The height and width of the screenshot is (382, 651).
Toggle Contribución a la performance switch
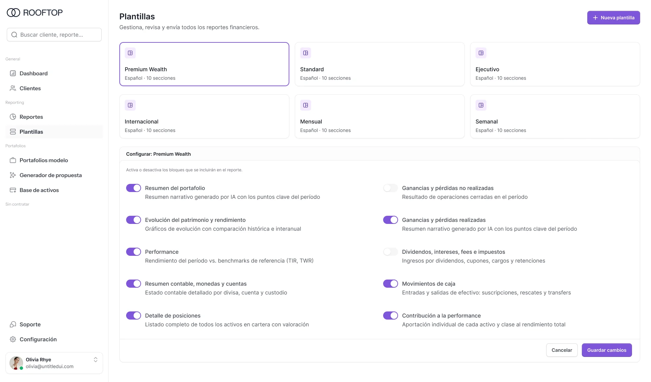point(391,316)
